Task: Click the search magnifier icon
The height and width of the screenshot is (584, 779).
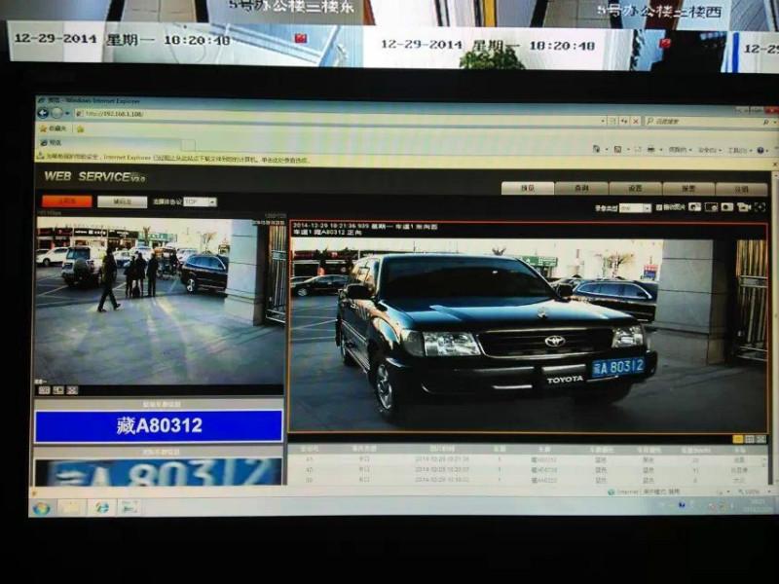Action: 765,122
